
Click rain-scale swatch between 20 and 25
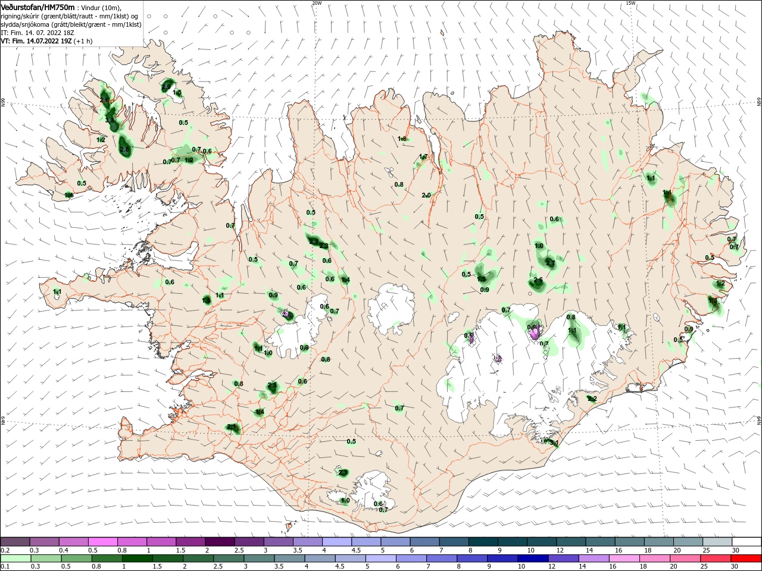tap(684, 559)
